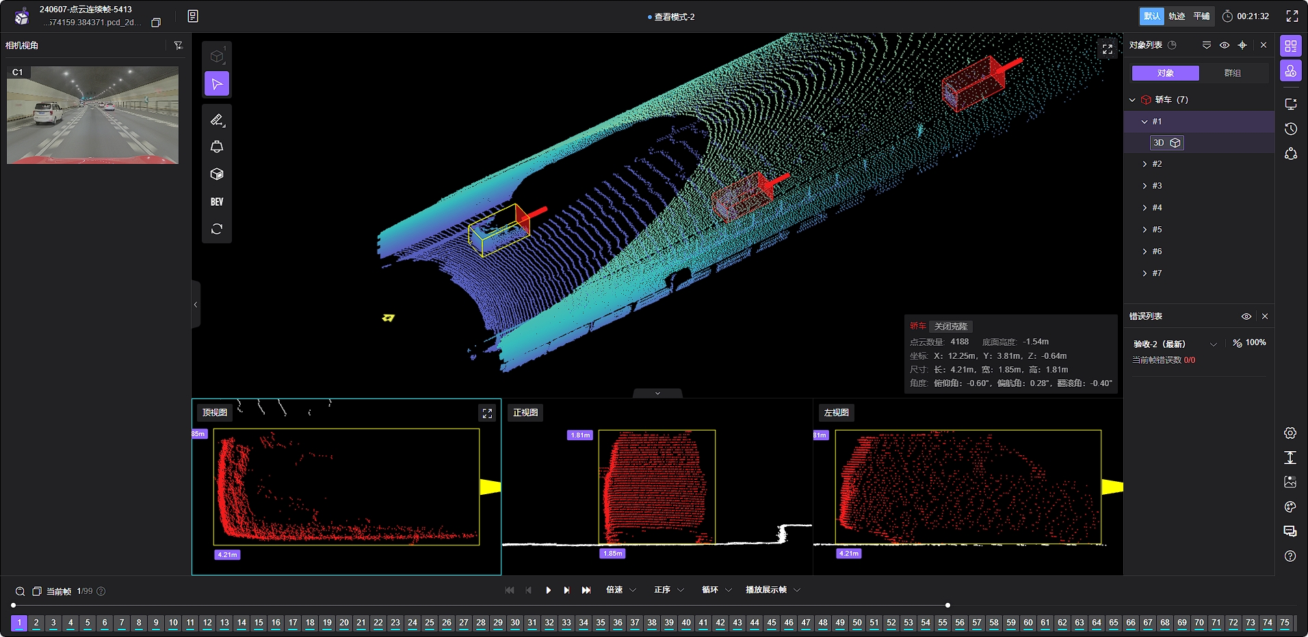
Task: Switch to 轨迹 view mode
Action: click(1177, 16)
